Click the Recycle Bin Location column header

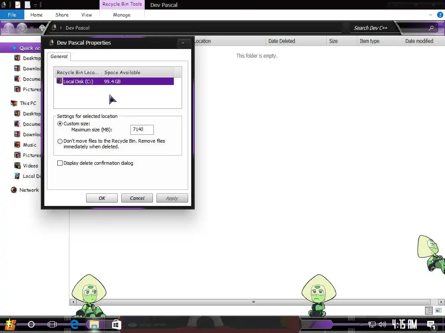(78, 72)
